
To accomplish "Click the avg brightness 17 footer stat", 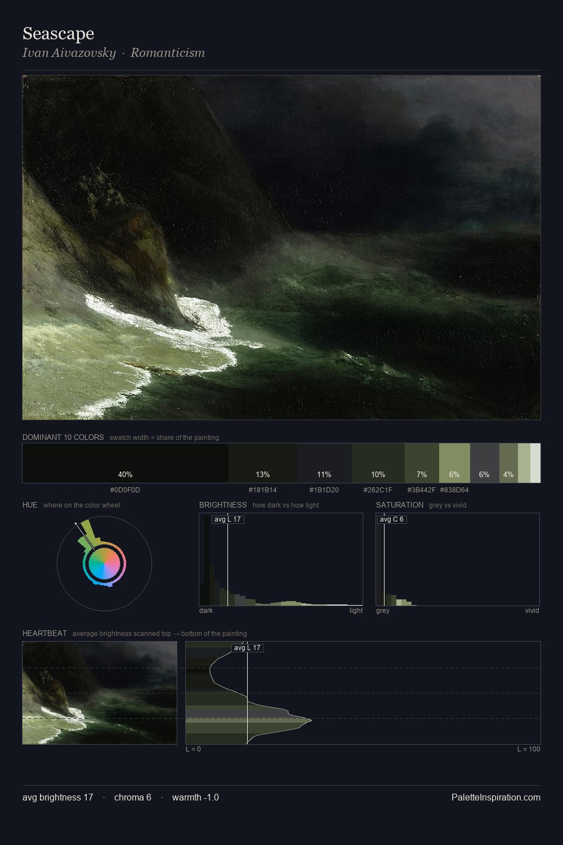I will 58,797.
